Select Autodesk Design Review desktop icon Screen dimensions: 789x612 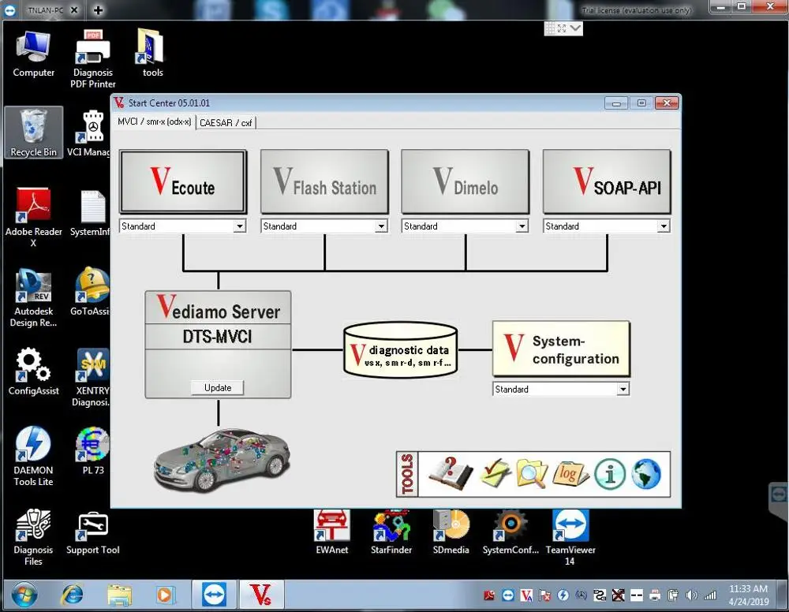33,297
